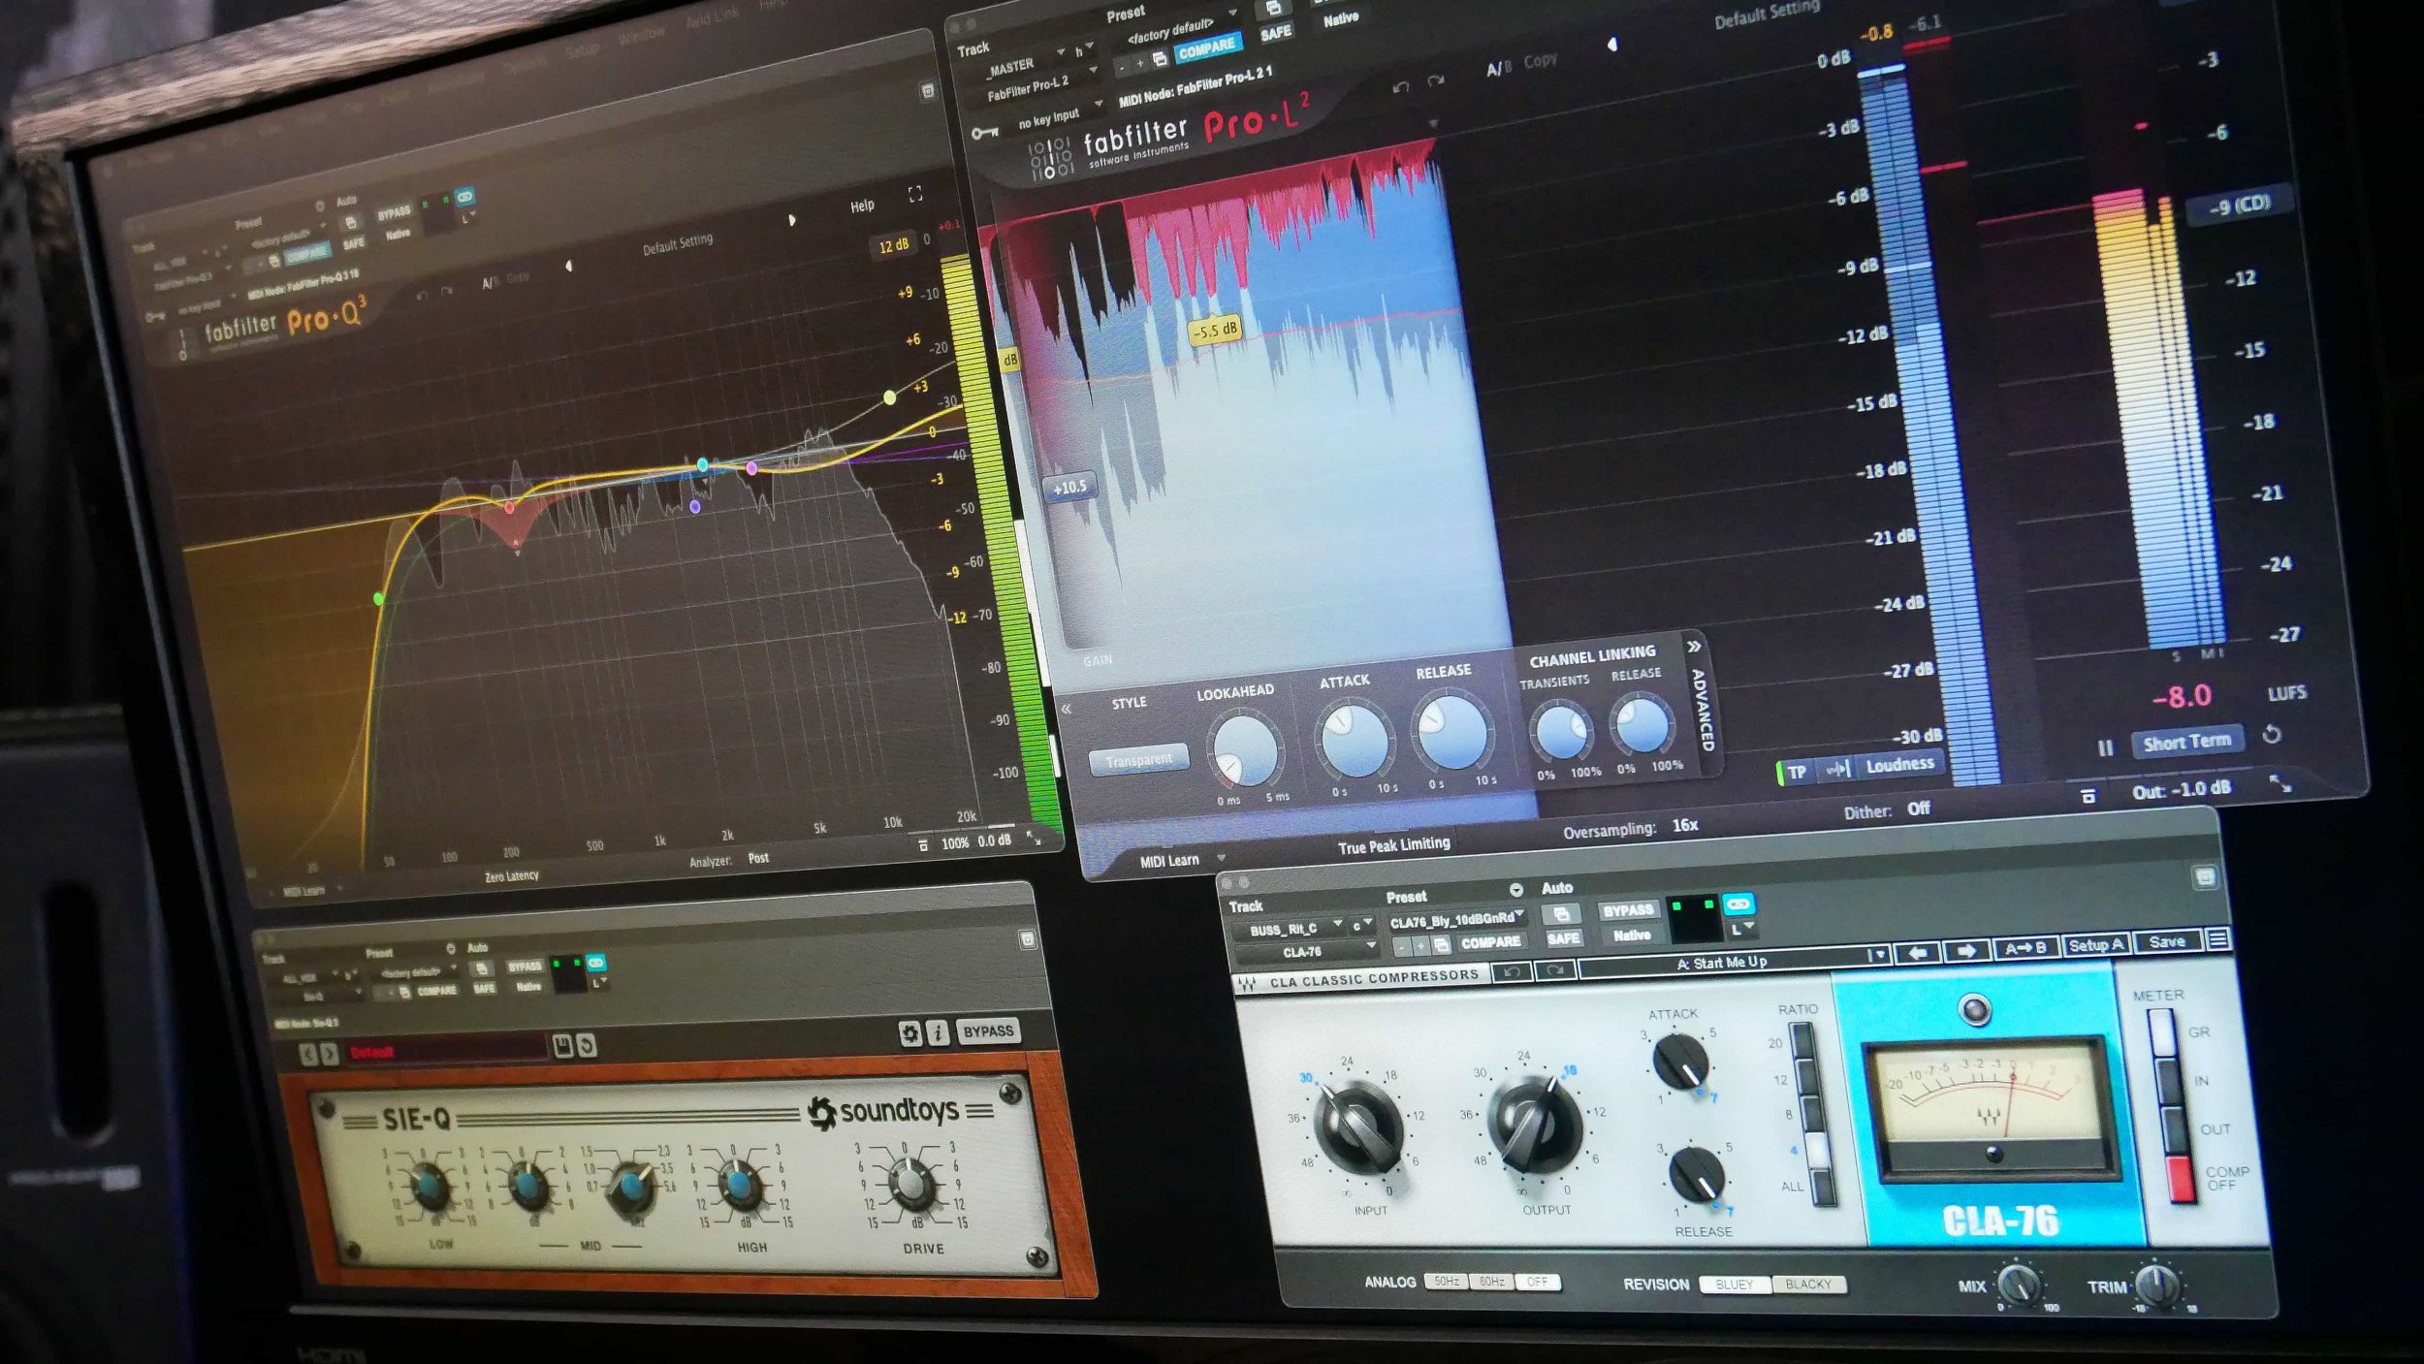Click the SIE-Q info icon
The width and height of the screenshot is (2424, 1364).
[937, 1032]
